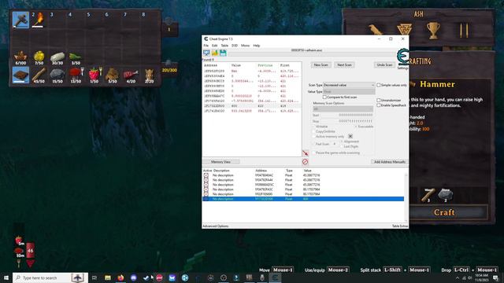Select the raw meat item with 4/20
The height and width of the screenshot is (283, 504).
(131, 75)
